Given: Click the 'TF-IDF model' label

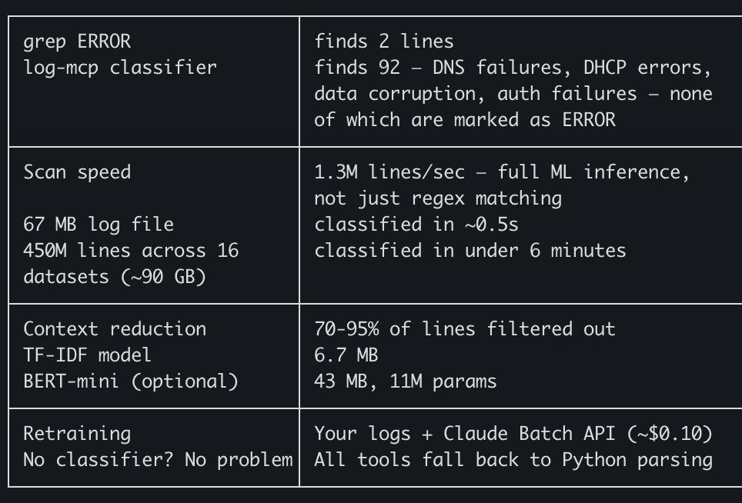Looking at the screenshot, I should point(87,355).
